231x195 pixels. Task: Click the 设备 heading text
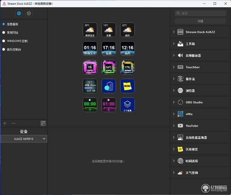(x=24, y=132)
